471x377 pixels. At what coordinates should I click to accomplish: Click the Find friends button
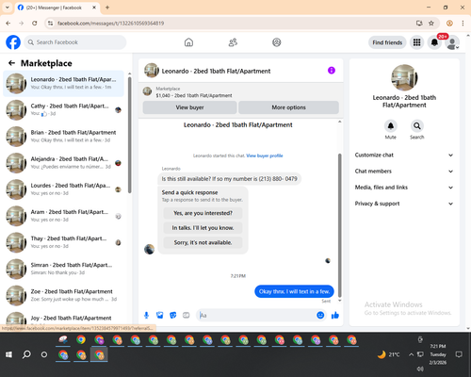[x=387, y=42]
